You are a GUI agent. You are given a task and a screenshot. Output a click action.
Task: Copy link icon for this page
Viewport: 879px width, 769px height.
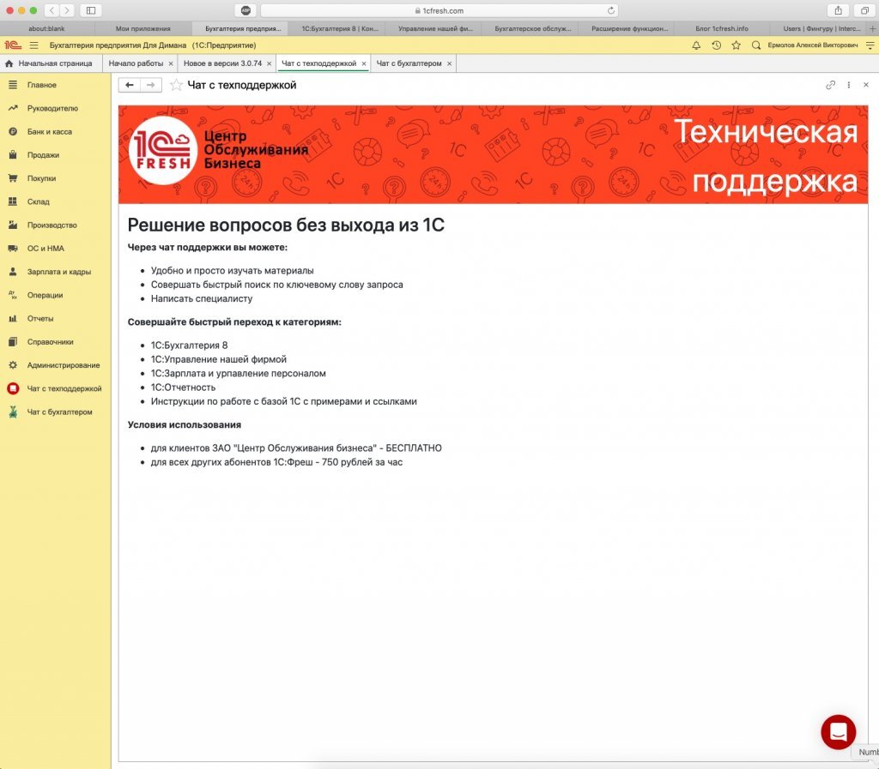(x=830, y=85)
